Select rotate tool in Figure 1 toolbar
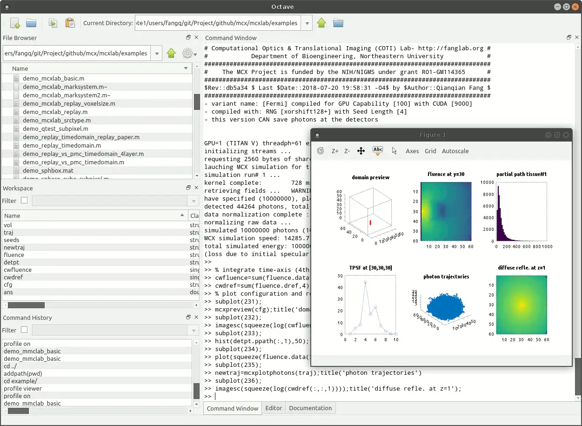Viewport: 582px width, 426px height. coord(320,151)
